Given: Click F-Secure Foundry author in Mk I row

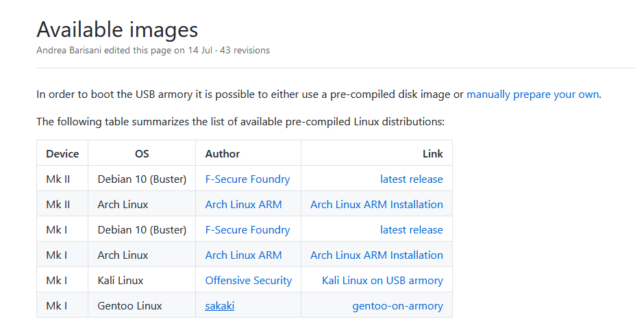Looking at the screenshot, I should click(247, 229).
